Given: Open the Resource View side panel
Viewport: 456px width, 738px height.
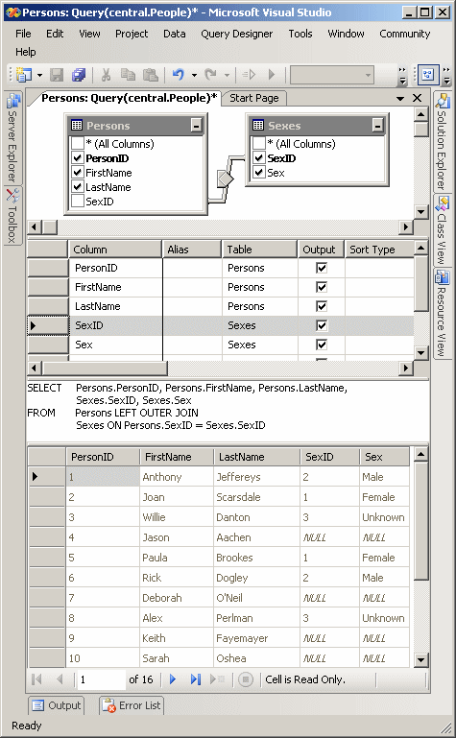Looking at the screenshot, I should [x=442, y=315].
